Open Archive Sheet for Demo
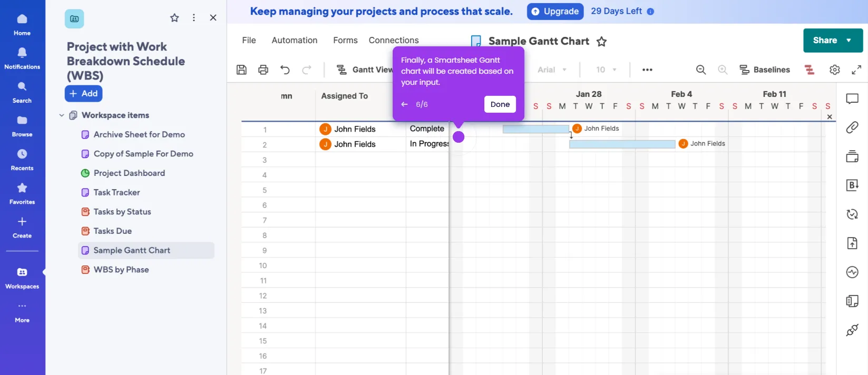Image resolution: width=868 pixels, height=375 pixels. (x=139, y=135)
